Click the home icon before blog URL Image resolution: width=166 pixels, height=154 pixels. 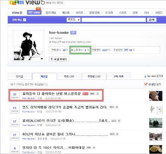click(50, 42)
